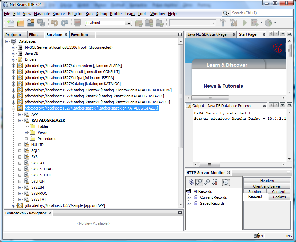This screenshot has width=296, height=242.
Task: Toggle descending time sort in HTTP Monitor
Action: [x=199, y=182]
